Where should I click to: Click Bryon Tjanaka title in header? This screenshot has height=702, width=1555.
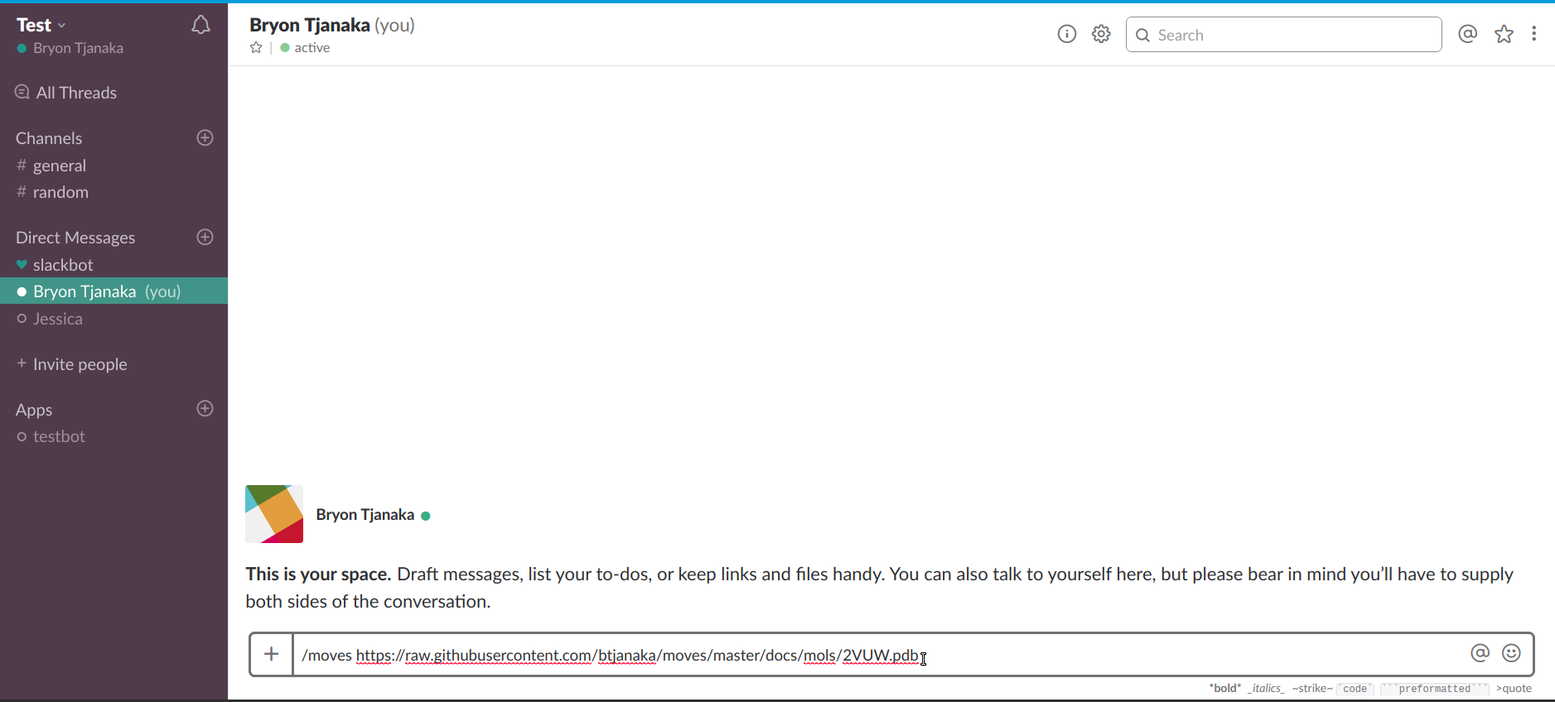[310, 25]
